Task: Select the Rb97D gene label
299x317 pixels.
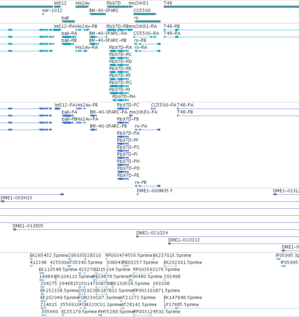Action: pyautogui.click(x=113, y=3)
